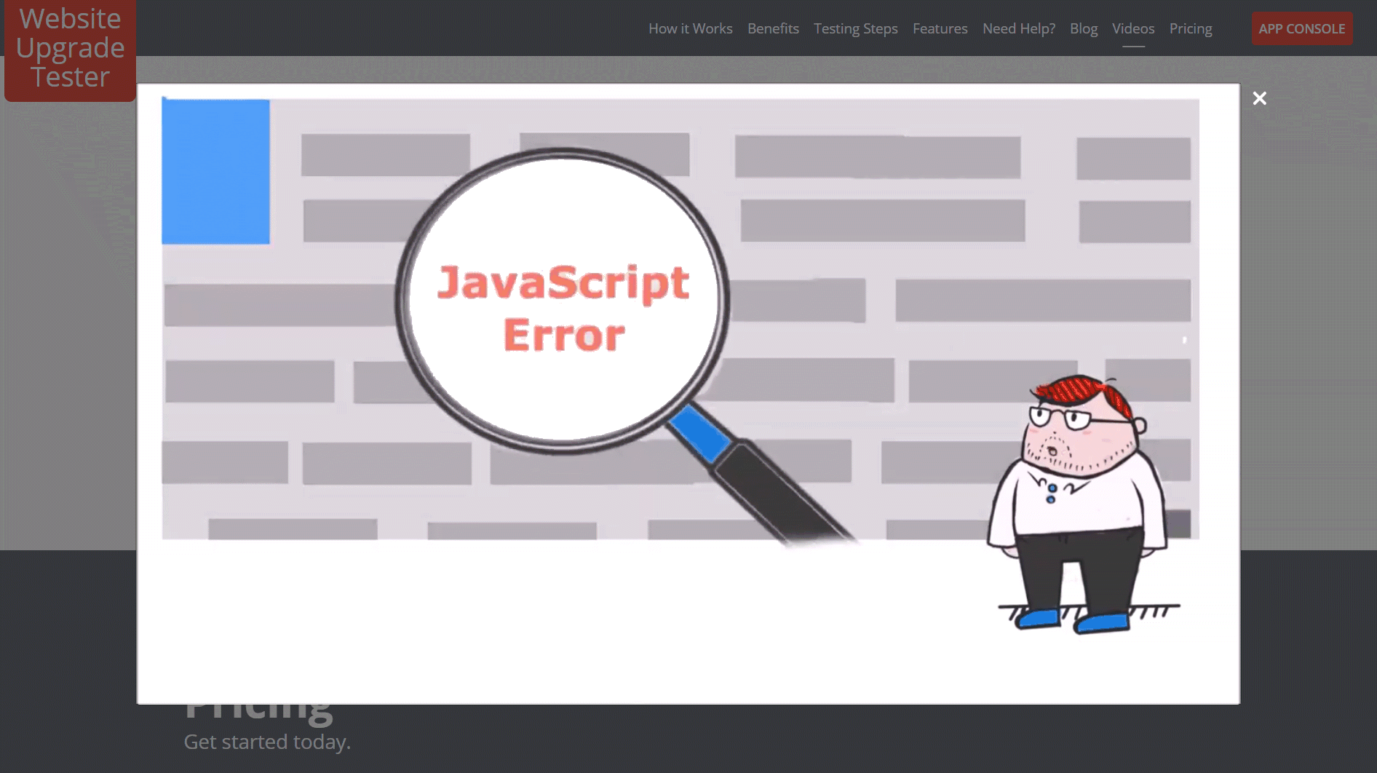Screen dimensions: 1377x773
Task: Visit the Blog
Action: 1084,28
